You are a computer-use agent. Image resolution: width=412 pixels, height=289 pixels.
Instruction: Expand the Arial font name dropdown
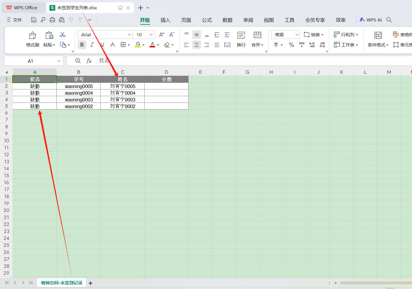pos(129,35)
